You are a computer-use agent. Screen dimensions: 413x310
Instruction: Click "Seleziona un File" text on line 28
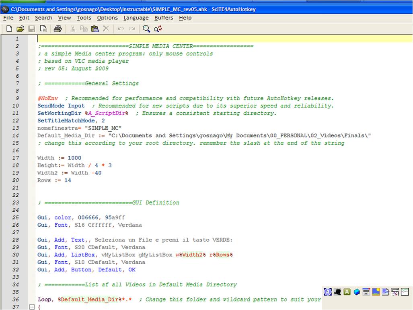tap(123, 240)
